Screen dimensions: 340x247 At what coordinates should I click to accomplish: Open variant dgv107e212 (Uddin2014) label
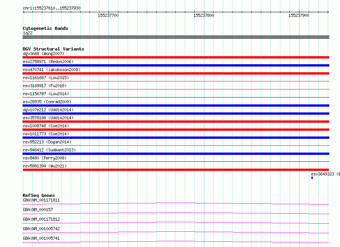coord(48,110)
